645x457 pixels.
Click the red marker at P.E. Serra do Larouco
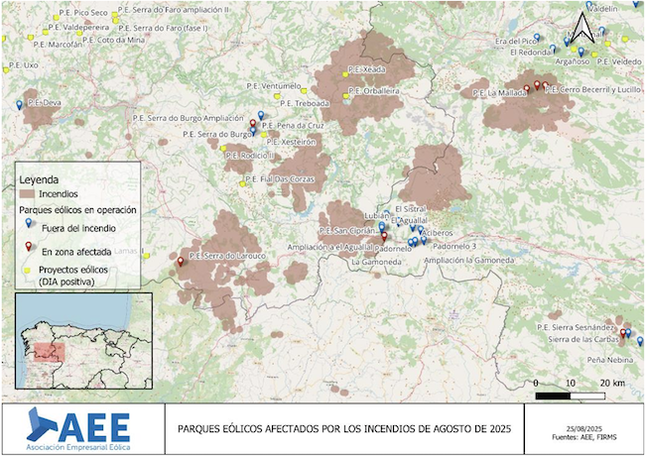[181, 262]
